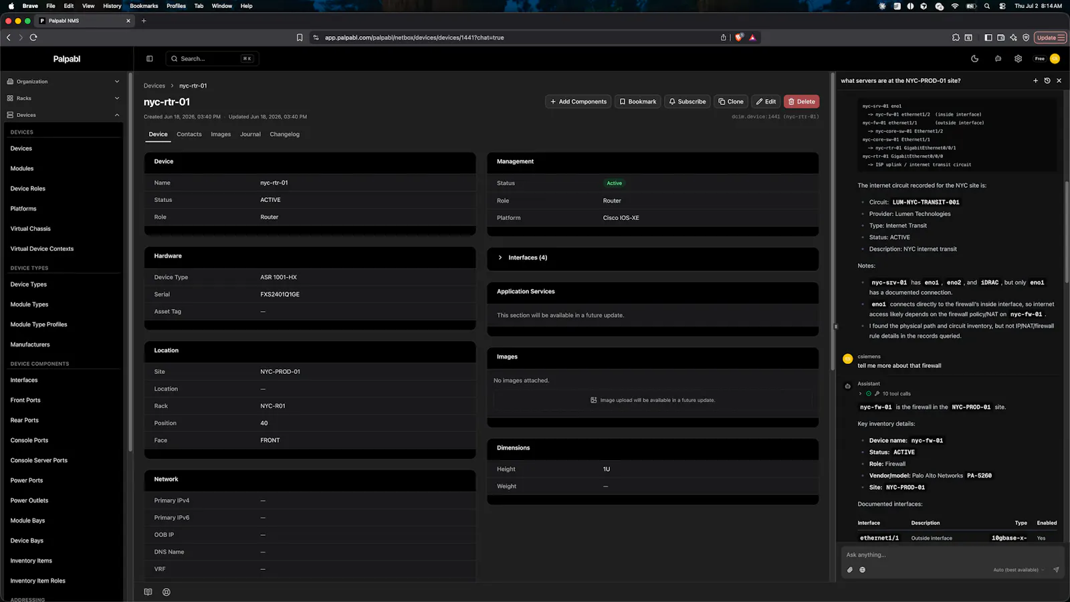Delete the nyc-rtr-01 device
The image size is (1070, 602).
[801, 102]
